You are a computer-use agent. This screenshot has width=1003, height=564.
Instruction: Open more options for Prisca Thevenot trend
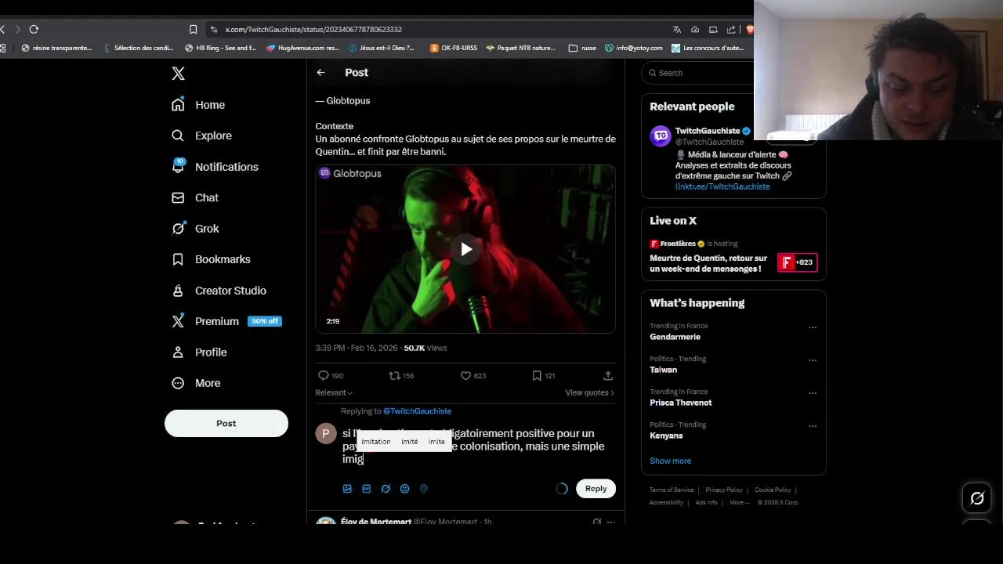(813, 393)
